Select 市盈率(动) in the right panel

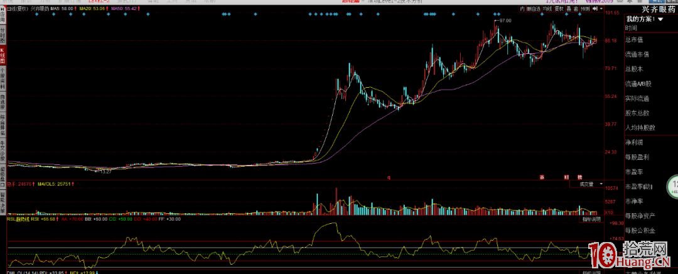click(638, 187)
